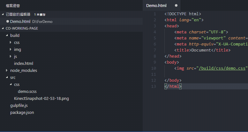This screenshot has height=132, width=248.
Task: Expand the css folder under build
Action: pyautogui.click(x=11, y=42)
